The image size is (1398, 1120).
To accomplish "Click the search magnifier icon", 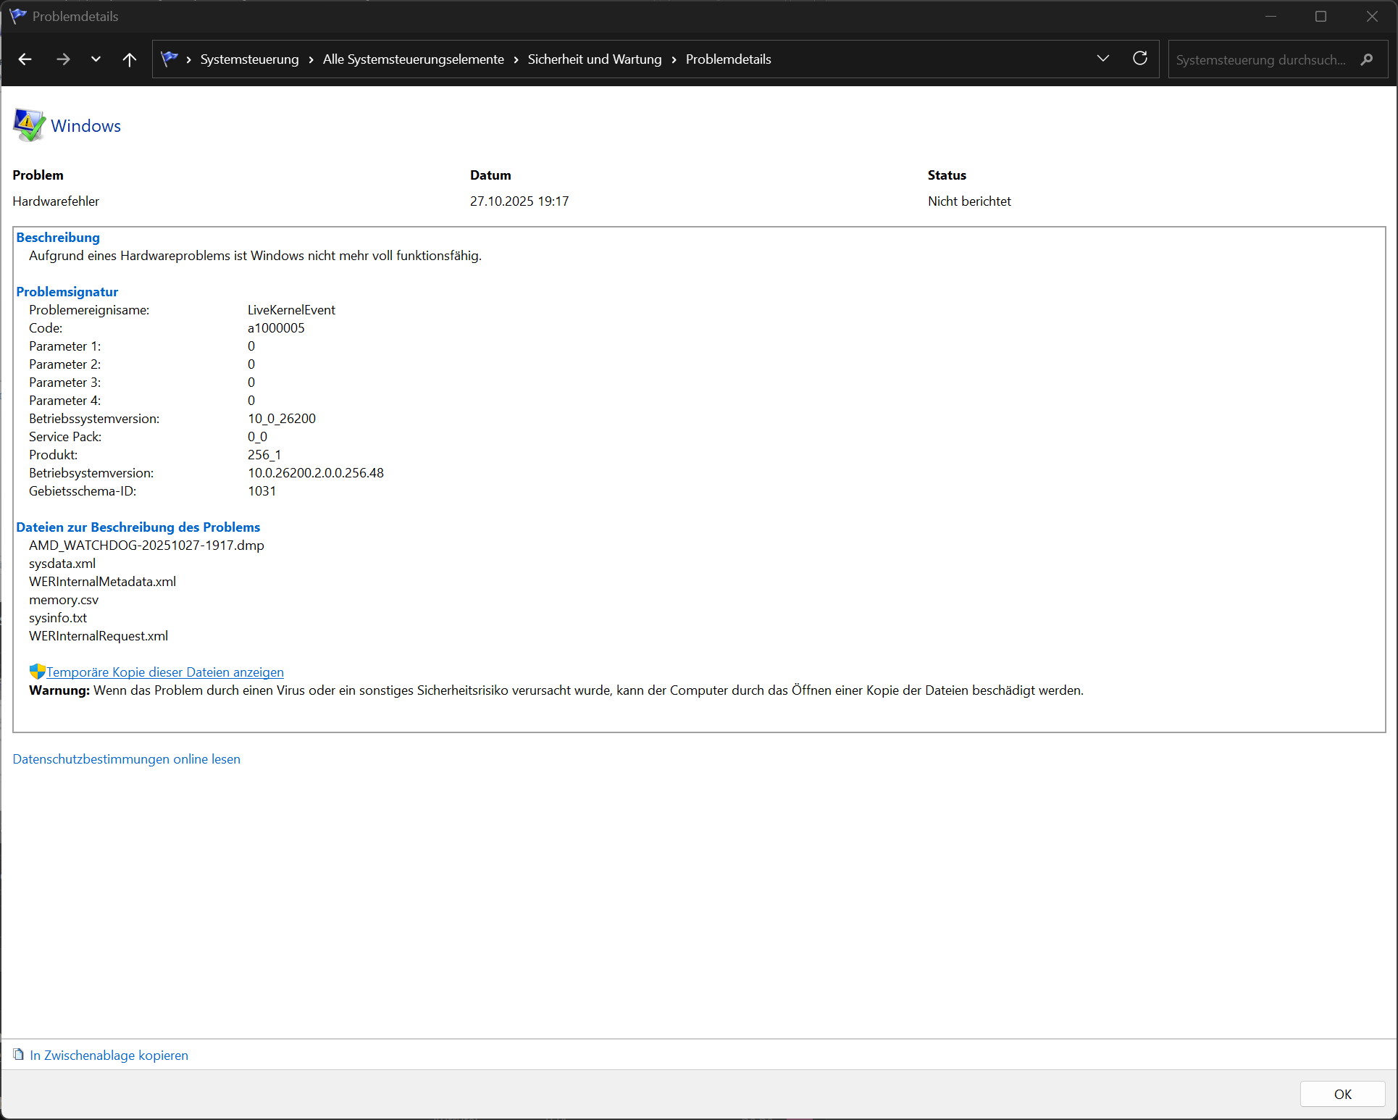I will coord(1367,59).
